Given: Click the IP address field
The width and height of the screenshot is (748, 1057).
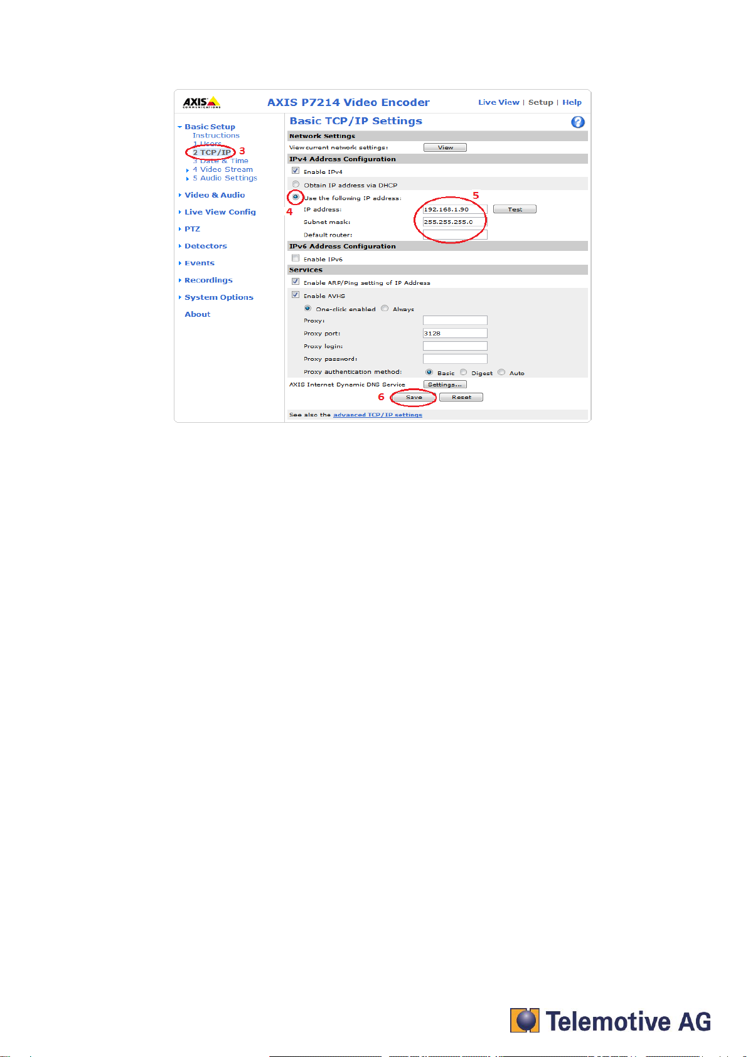Looking at the screenshot, I should pos(455,210).
